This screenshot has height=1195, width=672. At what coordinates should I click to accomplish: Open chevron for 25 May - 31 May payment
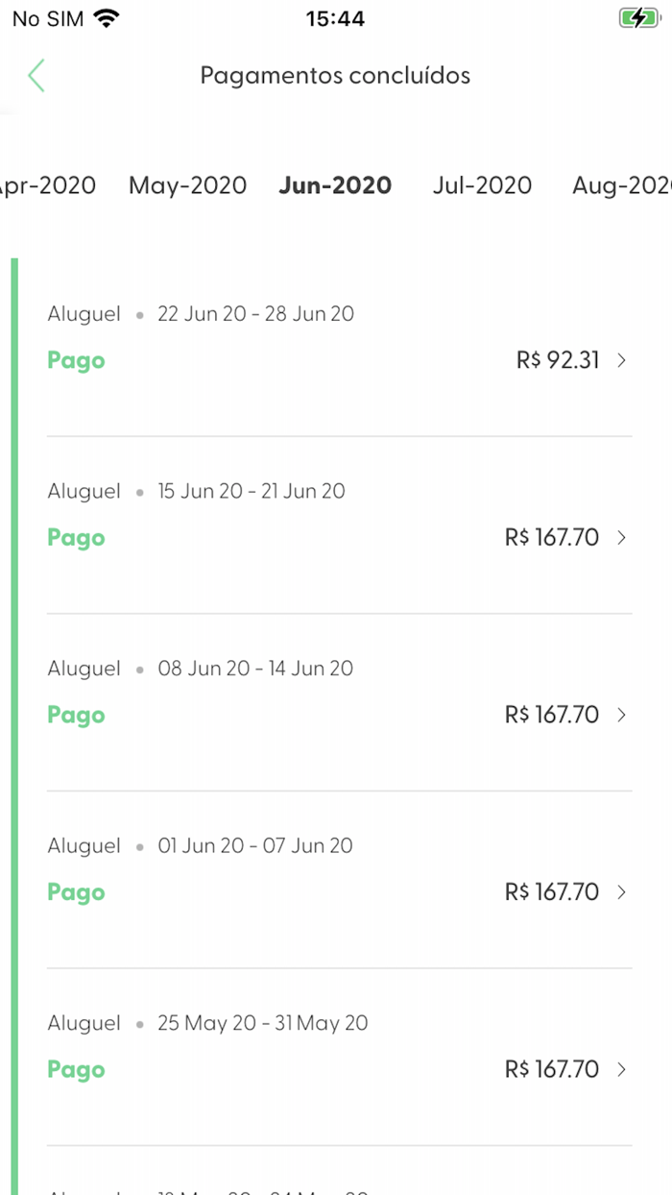(x=622, y=1069)
